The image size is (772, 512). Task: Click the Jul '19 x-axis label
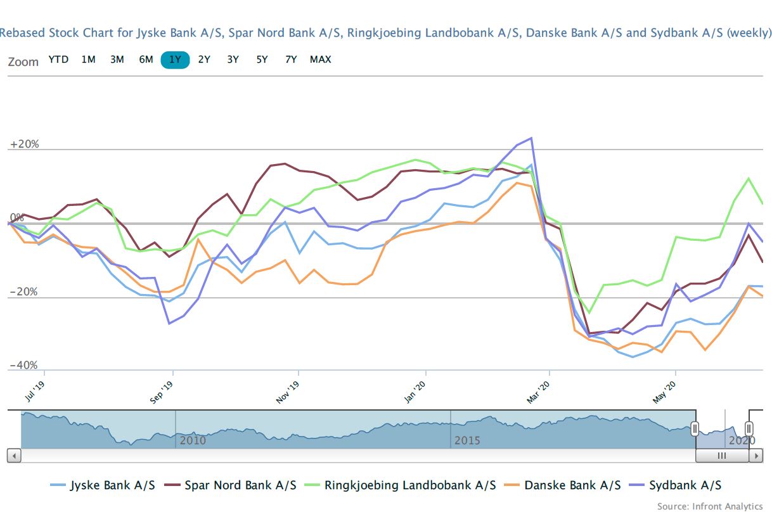point(35,391)
